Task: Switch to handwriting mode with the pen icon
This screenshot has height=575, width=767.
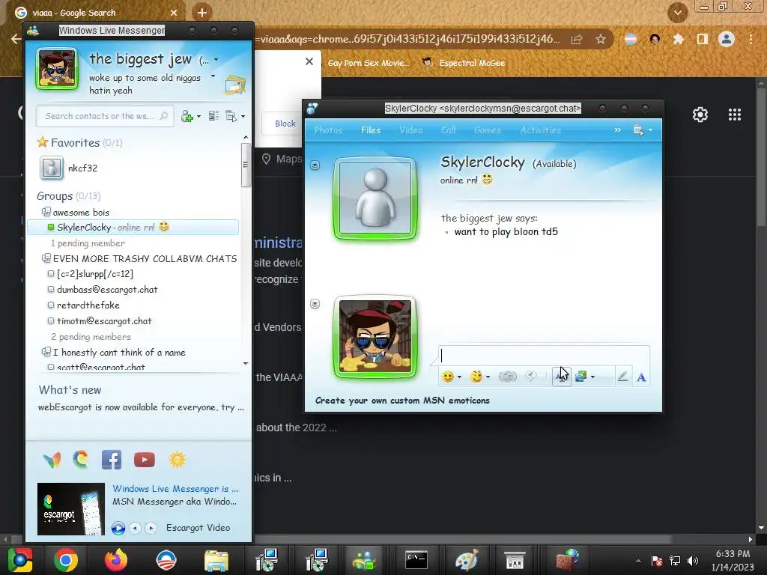Action: (x=622, y=377)
